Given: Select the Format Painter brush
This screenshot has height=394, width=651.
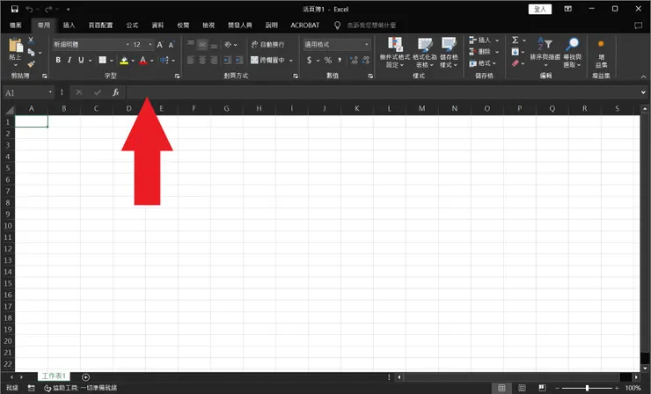Looking at the screenshot, I should pyautogui.click(x=31, y=64).
